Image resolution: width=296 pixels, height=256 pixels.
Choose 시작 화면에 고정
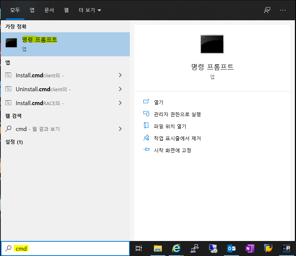click(173, 151)
